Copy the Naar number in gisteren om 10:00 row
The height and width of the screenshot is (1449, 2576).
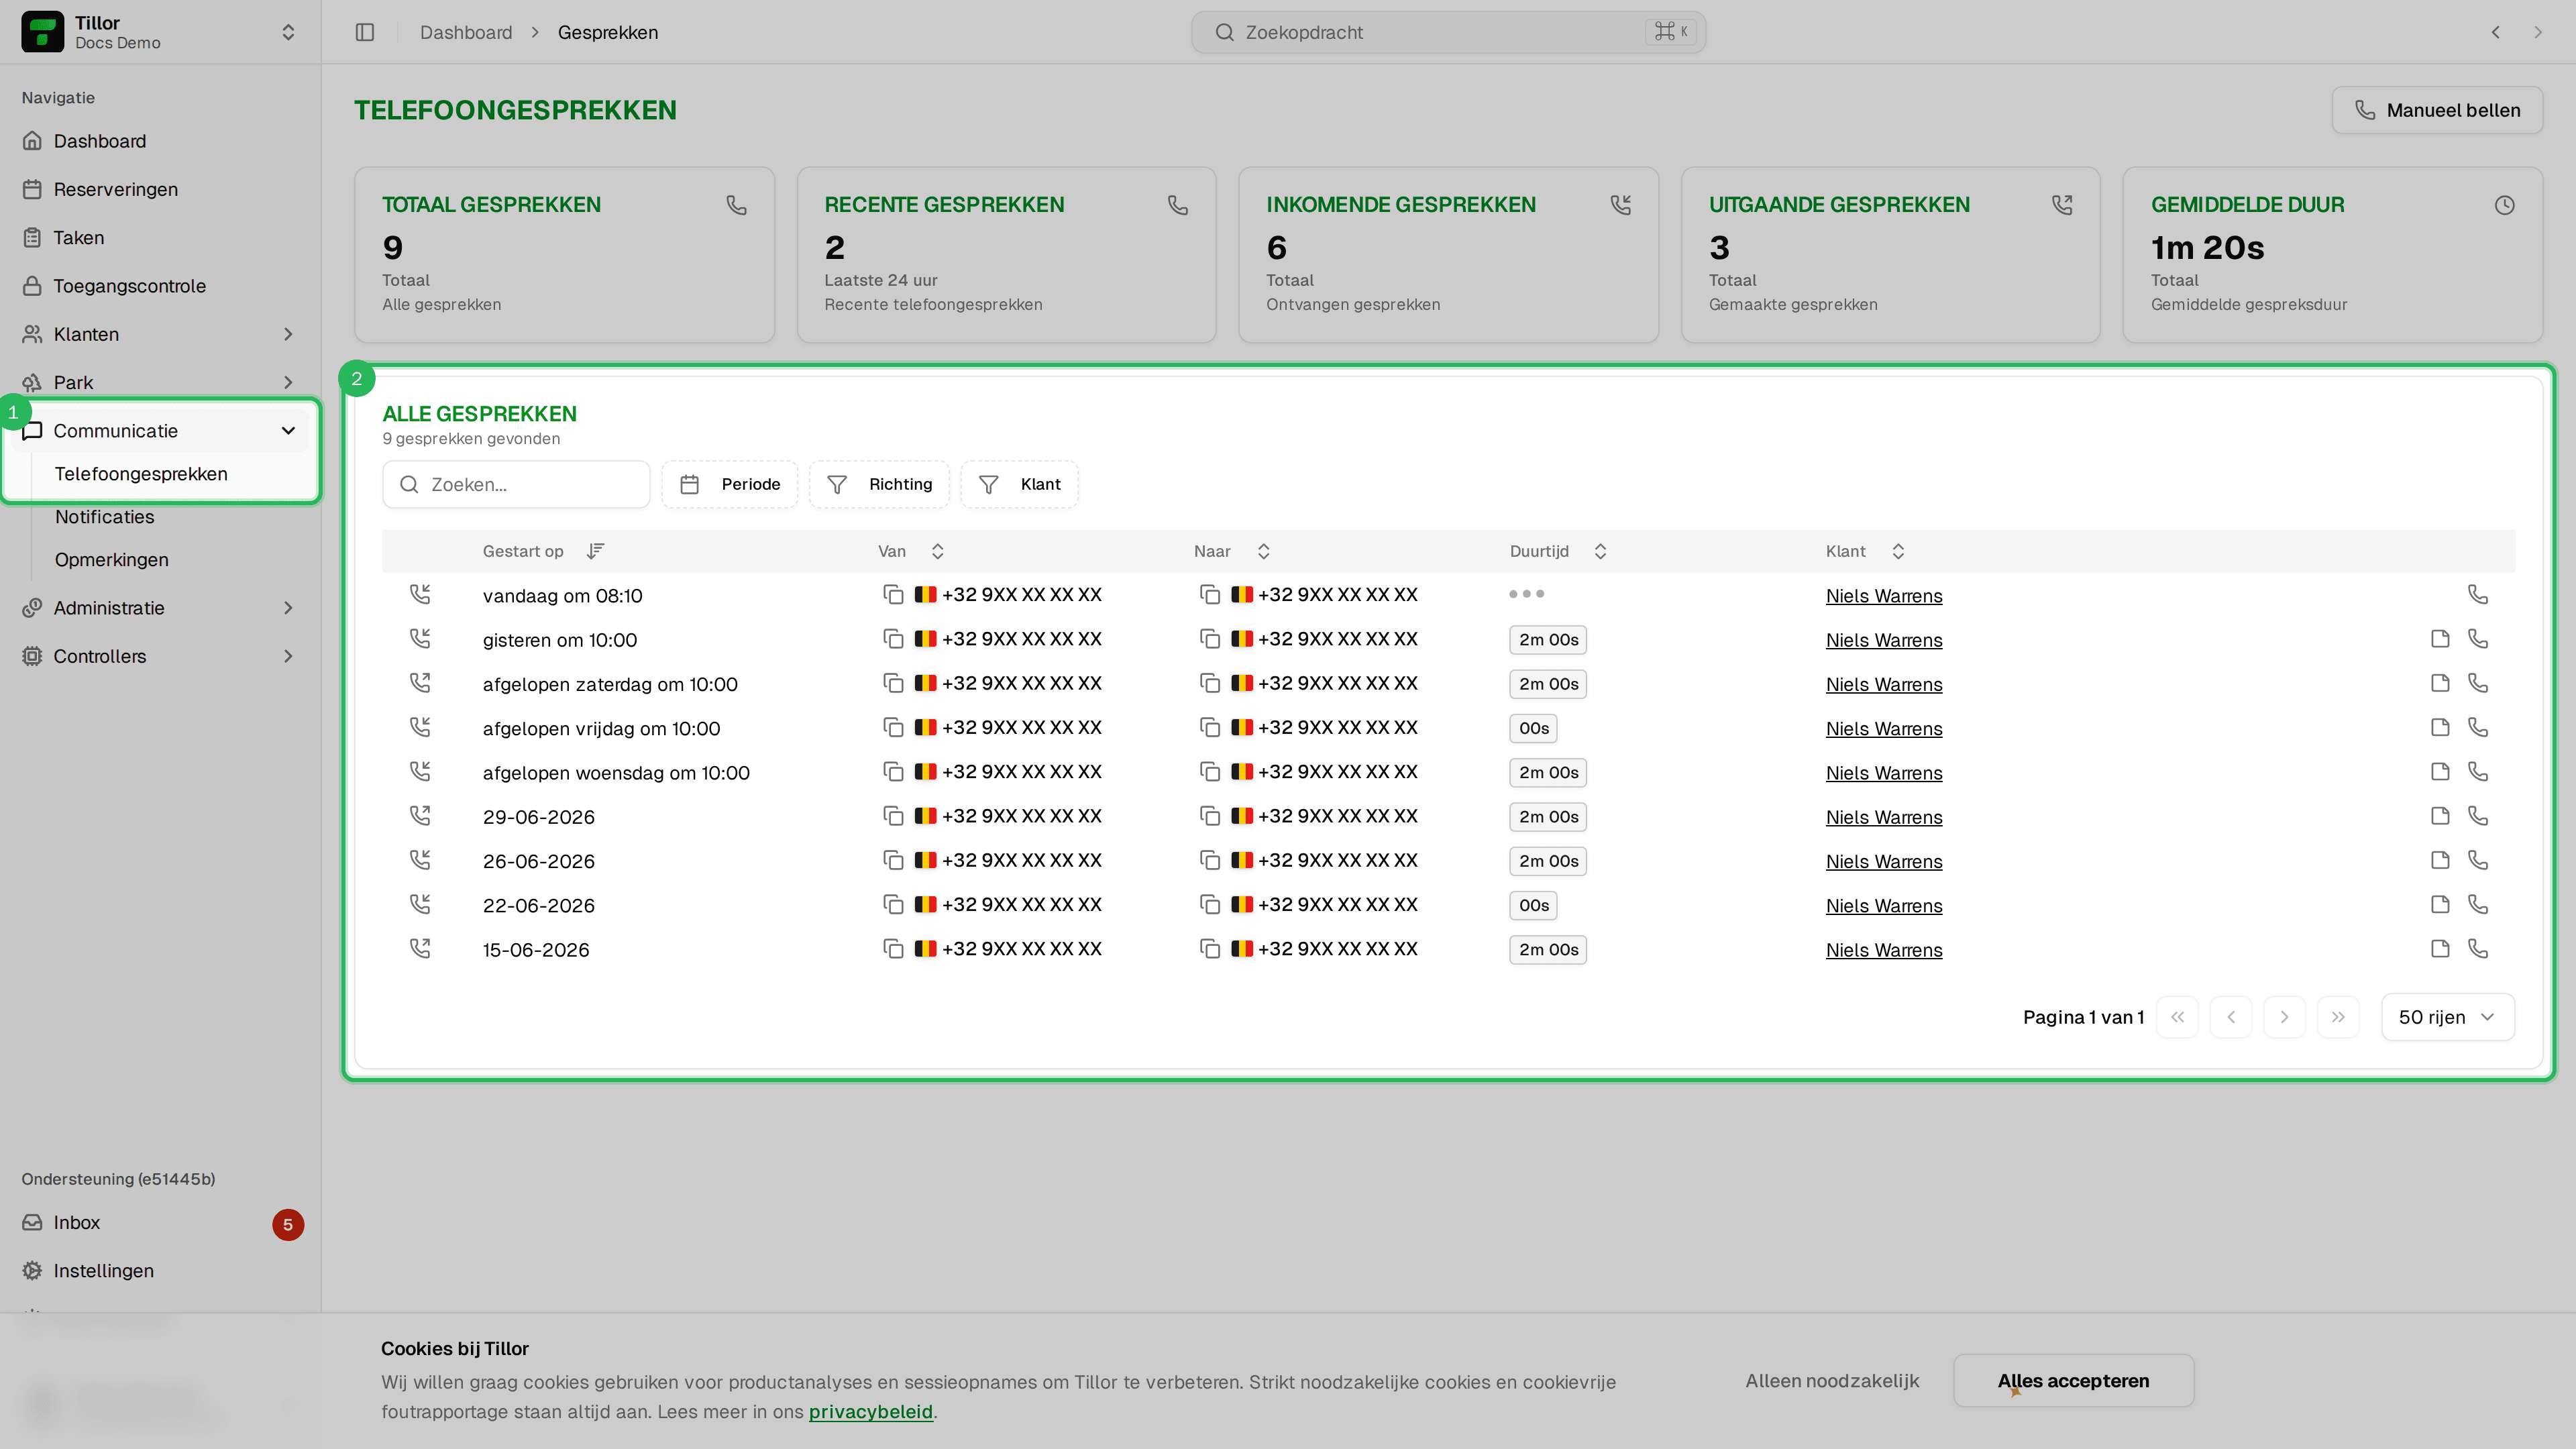tap(1209, 639)
